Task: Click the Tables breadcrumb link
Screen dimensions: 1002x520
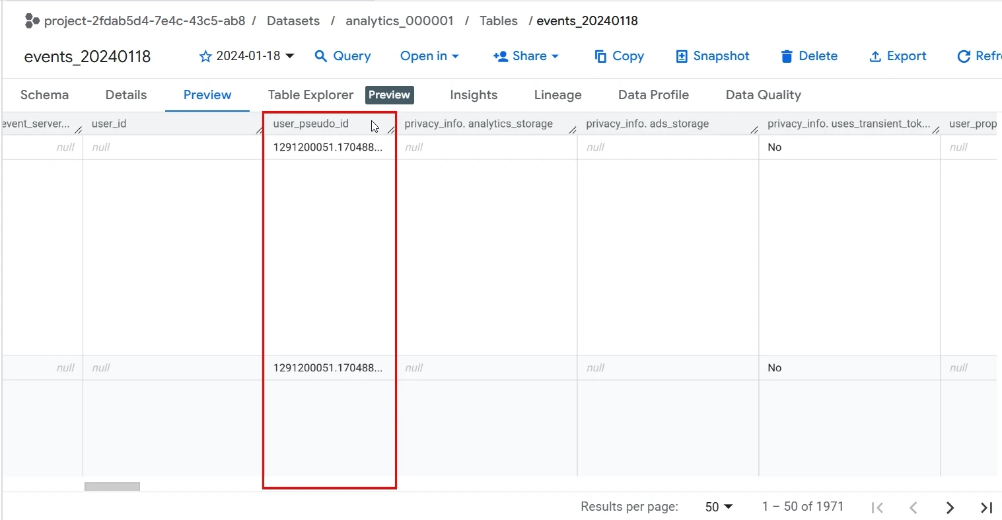Action: (499, 21)
